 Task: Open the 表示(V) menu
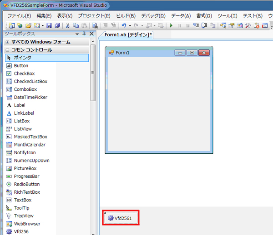[x=65, y=16]
